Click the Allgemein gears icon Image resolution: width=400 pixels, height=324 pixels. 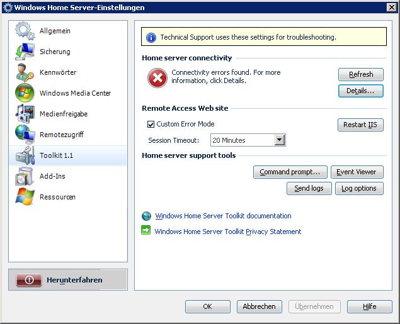pyautogui.click(x=25, y=31)
